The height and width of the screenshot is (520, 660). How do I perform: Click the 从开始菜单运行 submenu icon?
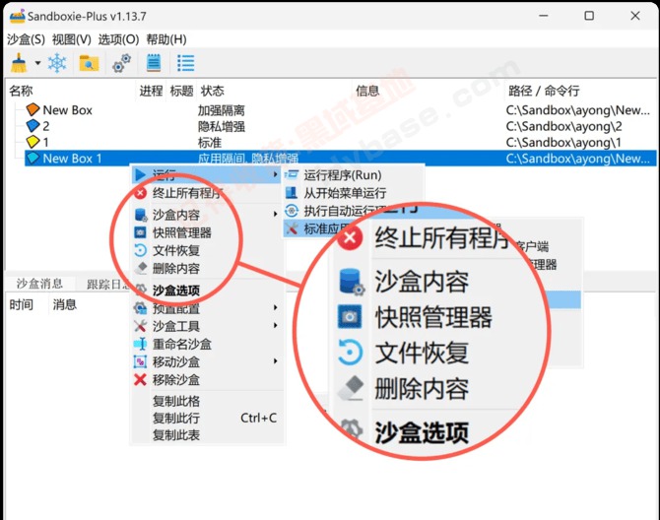tap(292, 193)
